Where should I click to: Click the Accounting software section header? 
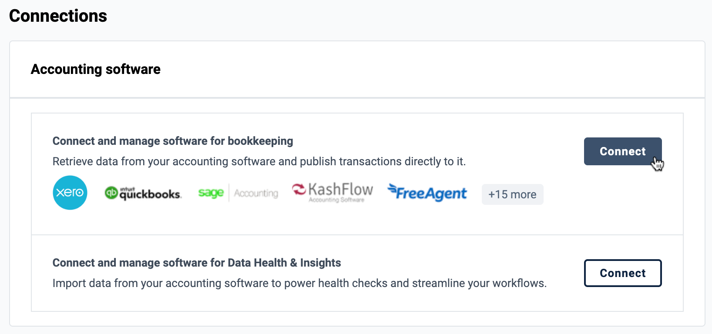[96, 69]
